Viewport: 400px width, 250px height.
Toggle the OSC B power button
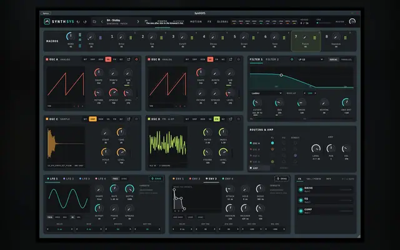coord(239,59)
